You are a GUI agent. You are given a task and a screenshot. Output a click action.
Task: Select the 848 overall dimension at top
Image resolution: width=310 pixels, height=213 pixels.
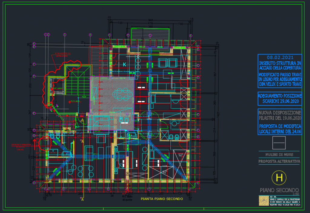click(x=150, y=20)
